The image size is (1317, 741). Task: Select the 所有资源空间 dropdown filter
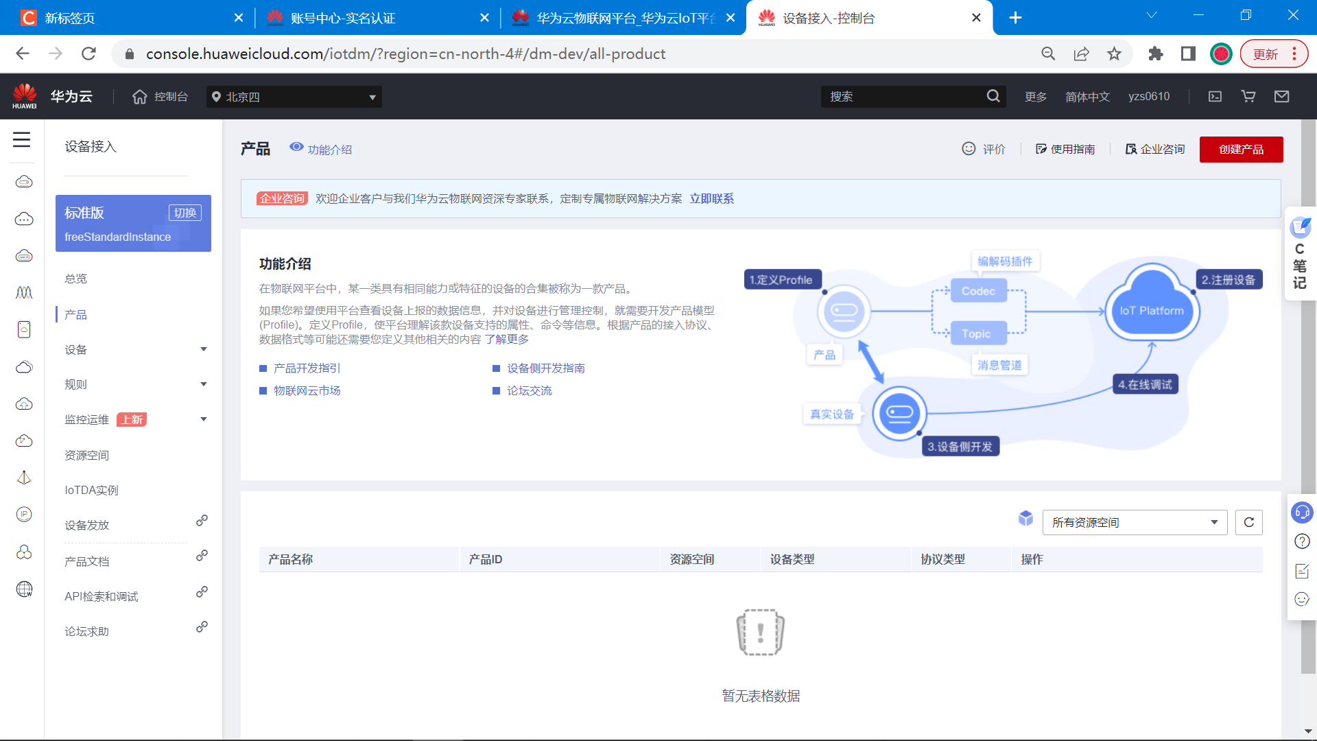point(1133,522)
